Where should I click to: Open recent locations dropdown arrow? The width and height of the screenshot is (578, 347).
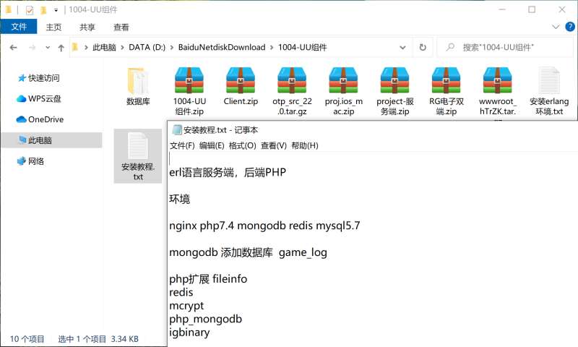(48, 48)
